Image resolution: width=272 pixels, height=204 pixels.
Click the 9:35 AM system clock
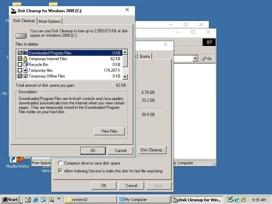coord(259,200)
